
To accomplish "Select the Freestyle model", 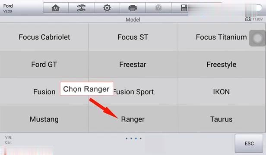I will pyautogui.click(x=221, y=64).
